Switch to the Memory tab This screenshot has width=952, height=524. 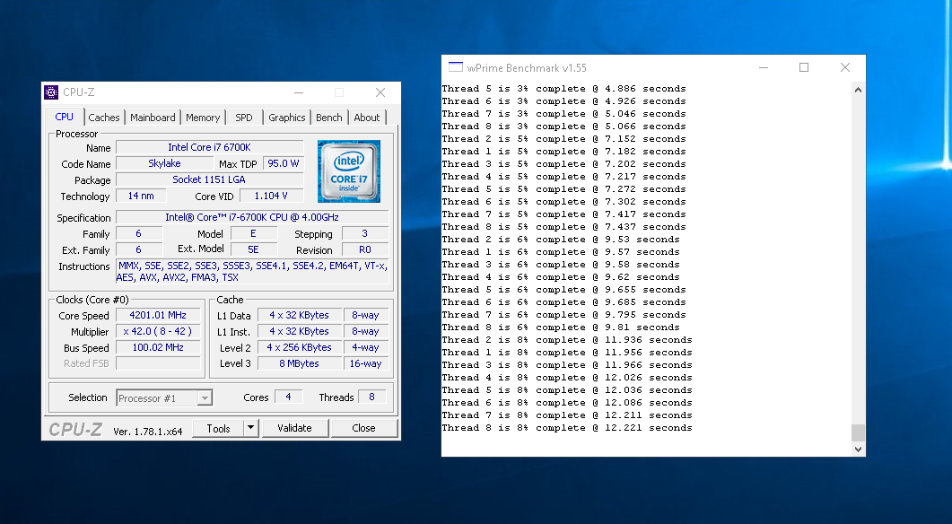pos(203,118)
